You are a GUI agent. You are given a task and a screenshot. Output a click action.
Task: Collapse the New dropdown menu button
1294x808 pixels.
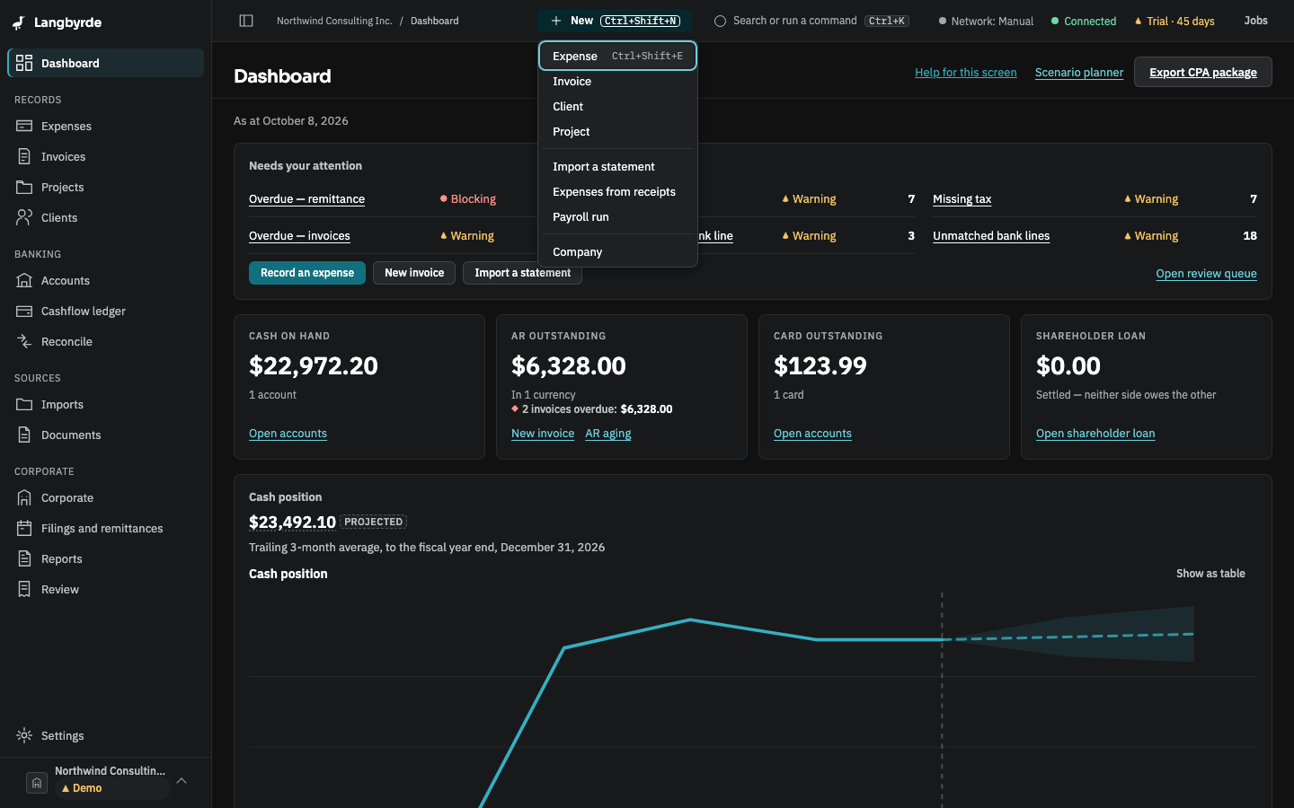pyautogui.click(x=616, y=21)
